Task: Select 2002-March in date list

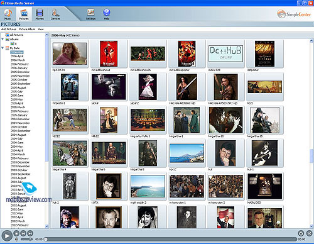Action: click(18, 221)
